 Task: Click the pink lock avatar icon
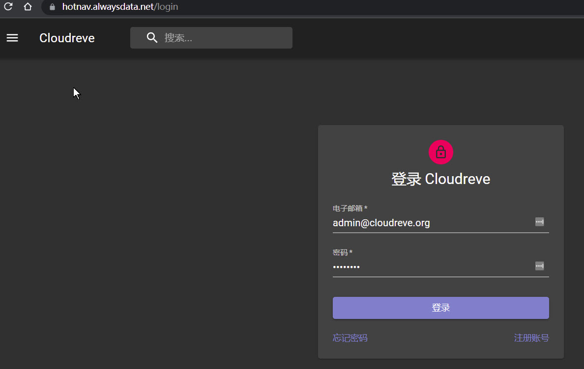pos(440,152)
